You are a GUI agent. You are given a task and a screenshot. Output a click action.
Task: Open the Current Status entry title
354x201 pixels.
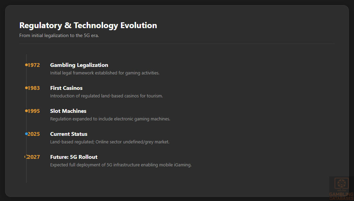[69, 134]
